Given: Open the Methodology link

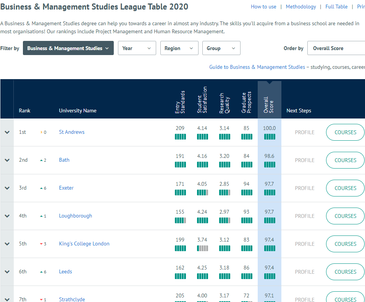Looking at the screenshot, I should (x=301, y=7).
